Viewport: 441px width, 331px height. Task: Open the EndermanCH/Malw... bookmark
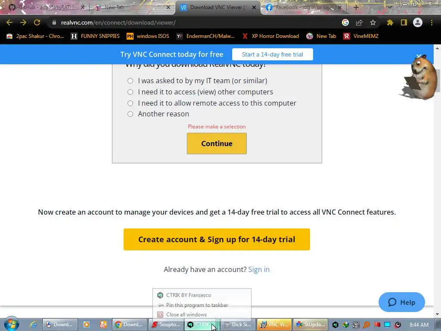[205, 36]
